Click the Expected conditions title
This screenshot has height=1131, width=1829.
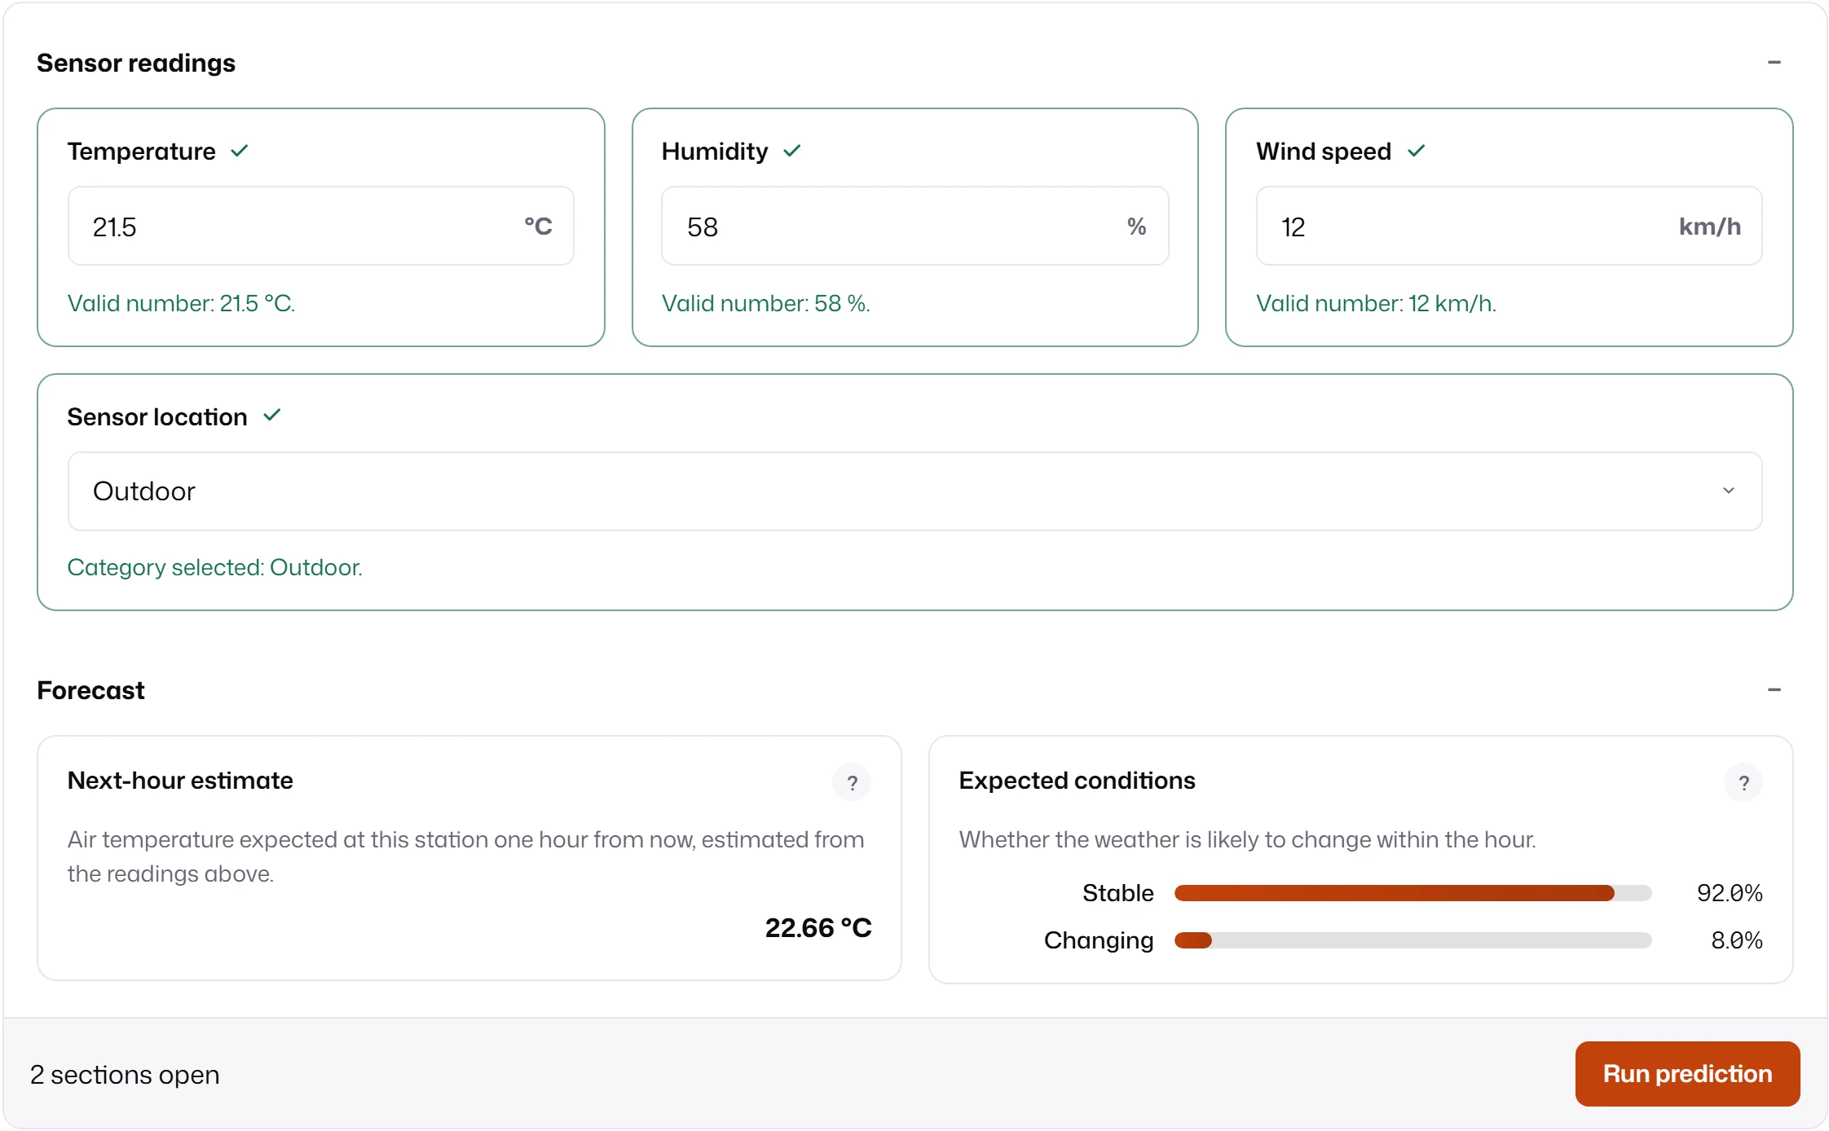[1077, 780]
